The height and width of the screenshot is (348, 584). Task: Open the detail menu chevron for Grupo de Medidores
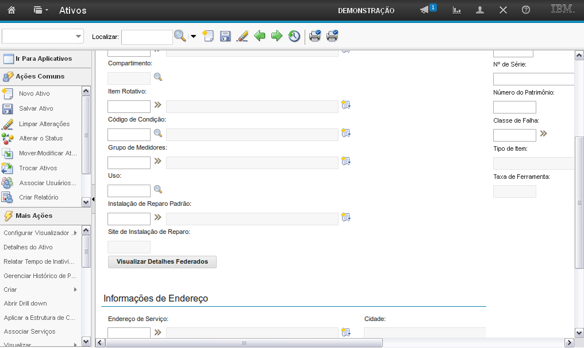tap(158, 162)
